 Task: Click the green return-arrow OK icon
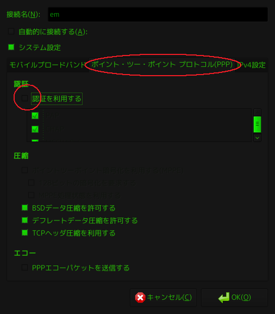tap(224, 297)
